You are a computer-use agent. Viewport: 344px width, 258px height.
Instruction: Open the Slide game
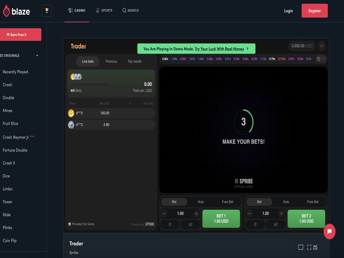6,215
